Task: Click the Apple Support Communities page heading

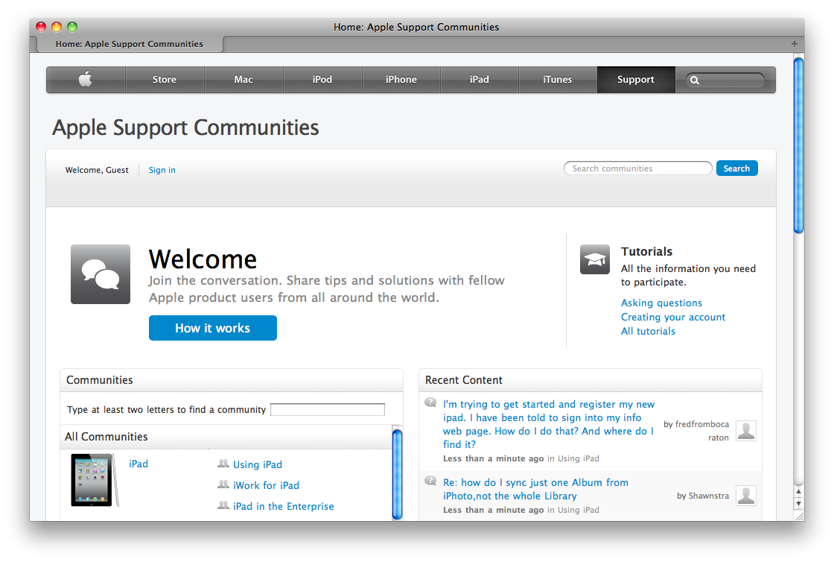Action: 185,127
